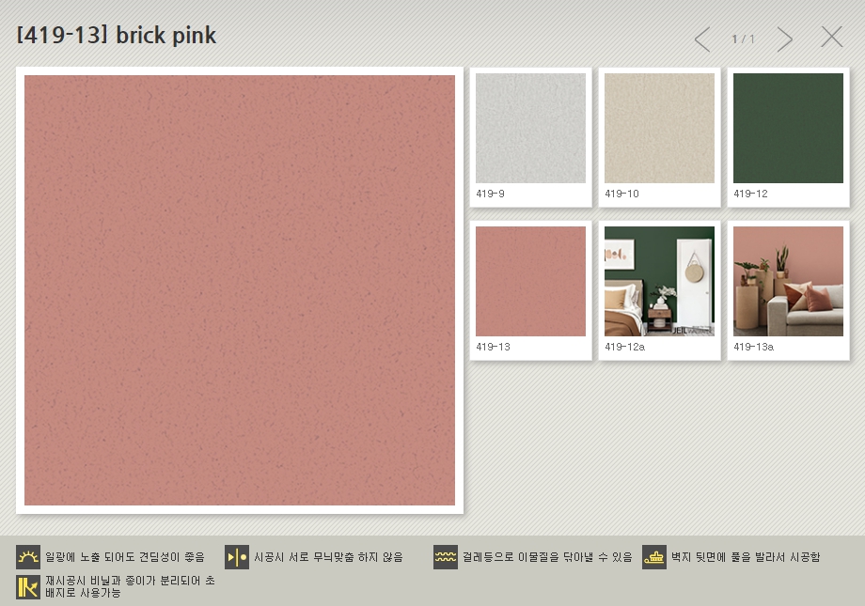Select the brick pink 419-13 swatch
865x606 pixels.
click(x=530, y=281)
